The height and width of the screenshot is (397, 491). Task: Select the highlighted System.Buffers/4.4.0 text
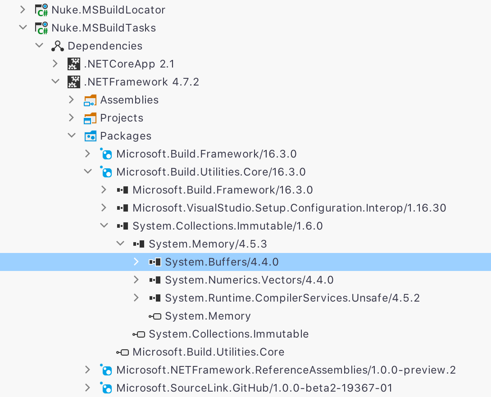pyautogui.click(x=222, y=262)
